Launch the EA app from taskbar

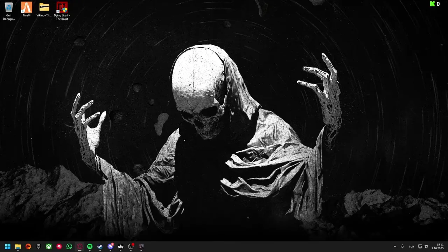pyautogui.click(x=28, y=246)
